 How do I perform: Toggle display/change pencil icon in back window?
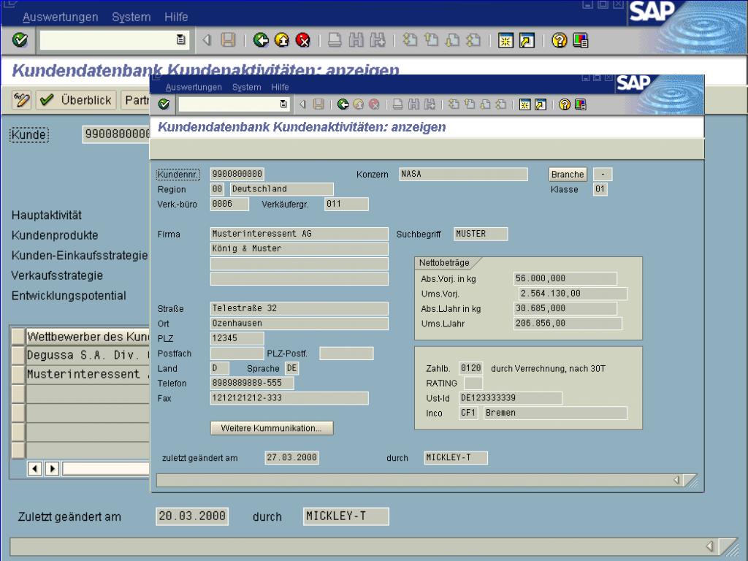point(21,100)
